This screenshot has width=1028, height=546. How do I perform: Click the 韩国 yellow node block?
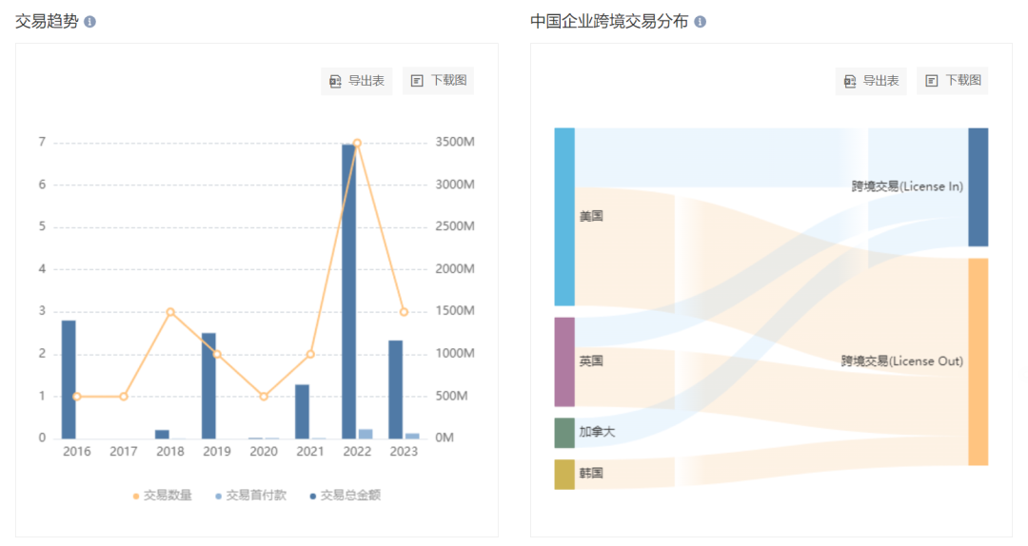point(564,474)
